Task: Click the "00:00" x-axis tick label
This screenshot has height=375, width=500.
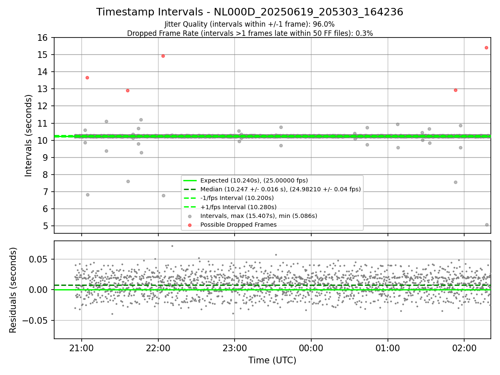Action: tap(311, 348)
